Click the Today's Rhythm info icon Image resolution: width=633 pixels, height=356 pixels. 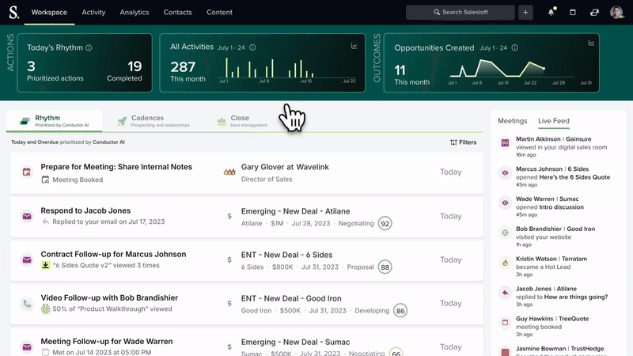pos(89,47)
